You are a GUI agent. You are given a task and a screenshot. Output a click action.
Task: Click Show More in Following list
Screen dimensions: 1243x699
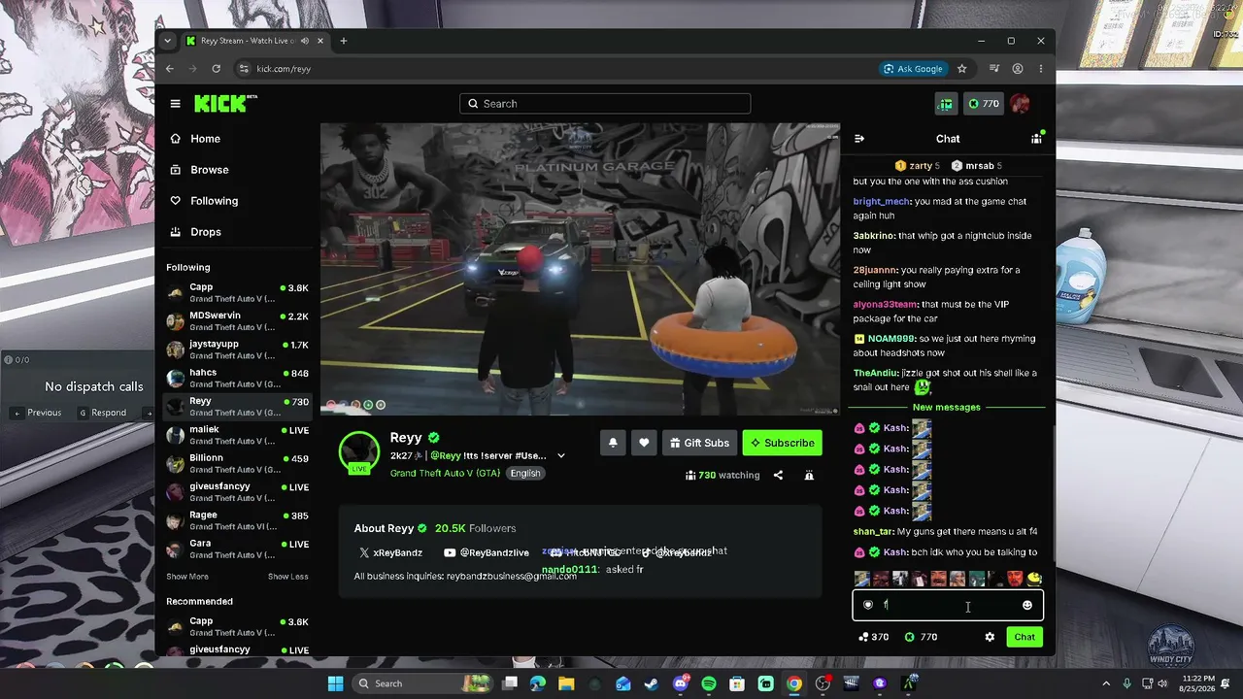187,577
